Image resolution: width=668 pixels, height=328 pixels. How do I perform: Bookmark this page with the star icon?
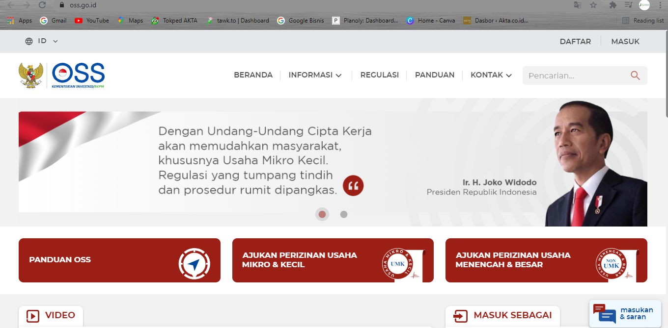coord(594,5)
